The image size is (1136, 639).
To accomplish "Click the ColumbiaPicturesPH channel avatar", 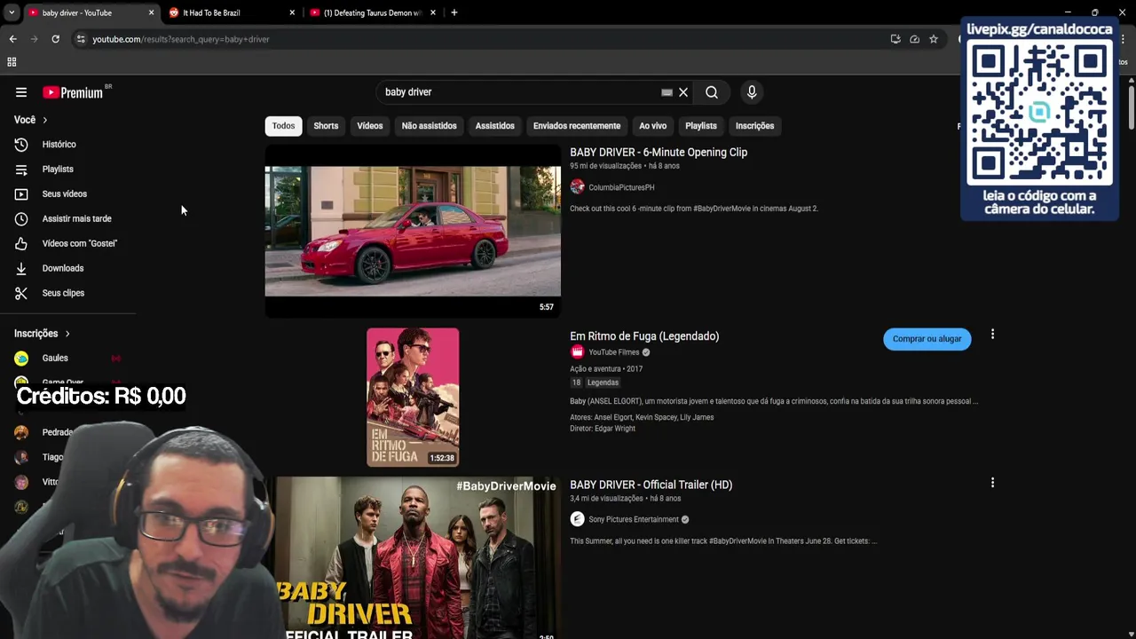I will click(x=577, y=187).
